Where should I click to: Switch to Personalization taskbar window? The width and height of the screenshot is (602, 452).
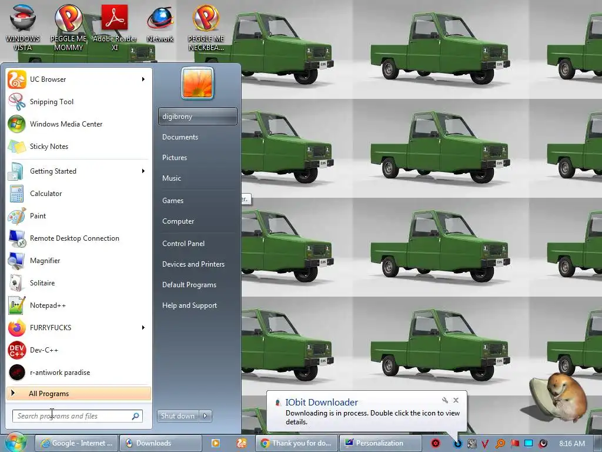pos(380,443)
